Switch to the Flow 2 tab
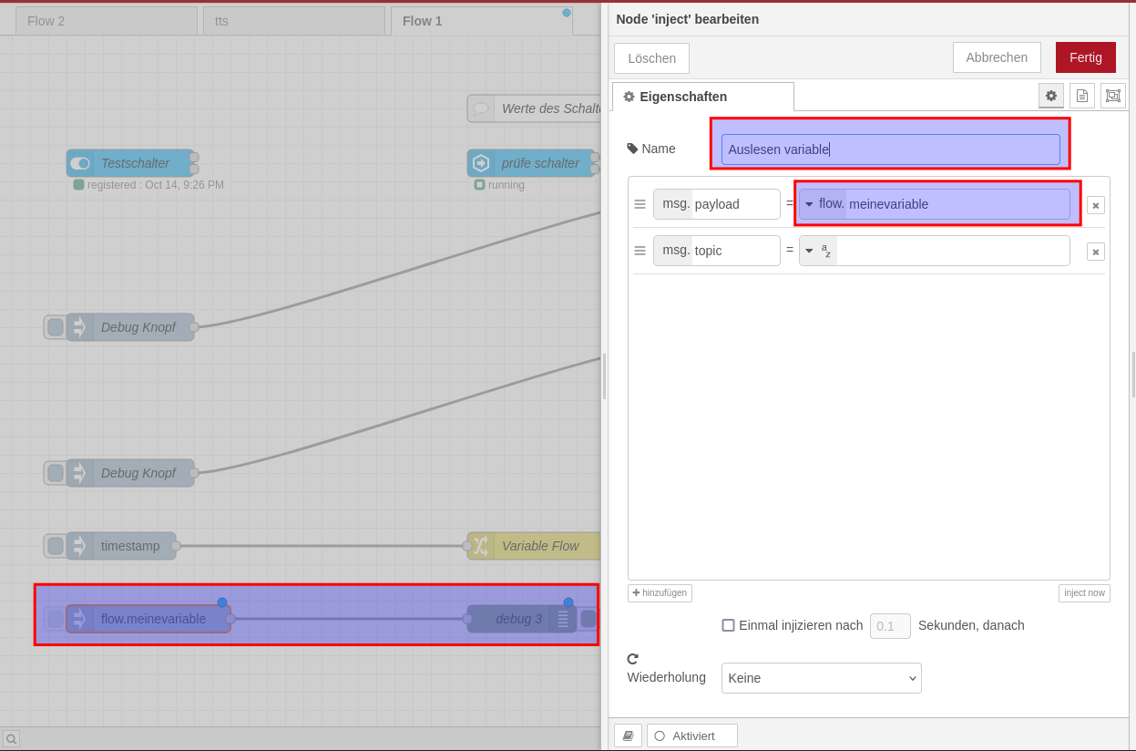This screenshot has width=1136, height=751. point(106,21)
